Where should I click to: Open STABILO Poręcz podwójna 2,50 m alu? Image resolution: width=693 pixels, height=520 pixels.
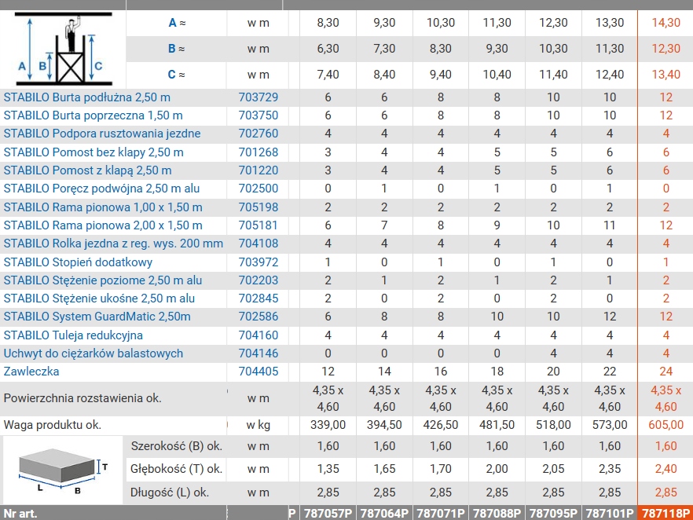[x=101, y=189]
